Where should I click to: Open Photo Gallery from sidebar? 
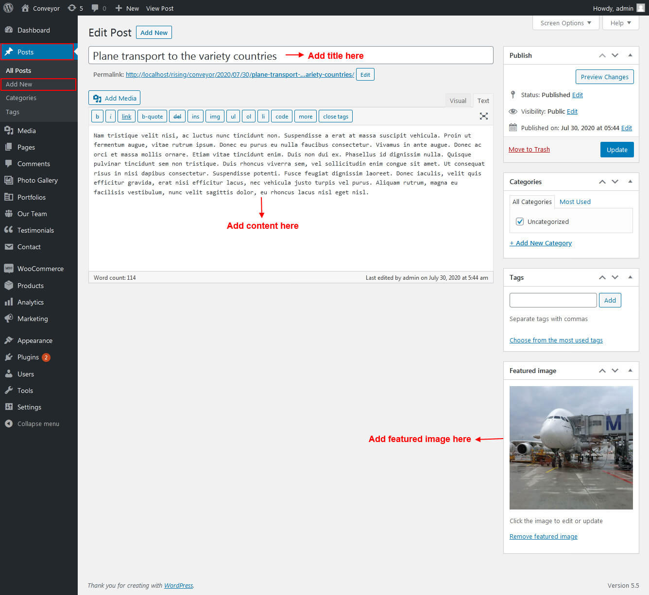[37, 180]
